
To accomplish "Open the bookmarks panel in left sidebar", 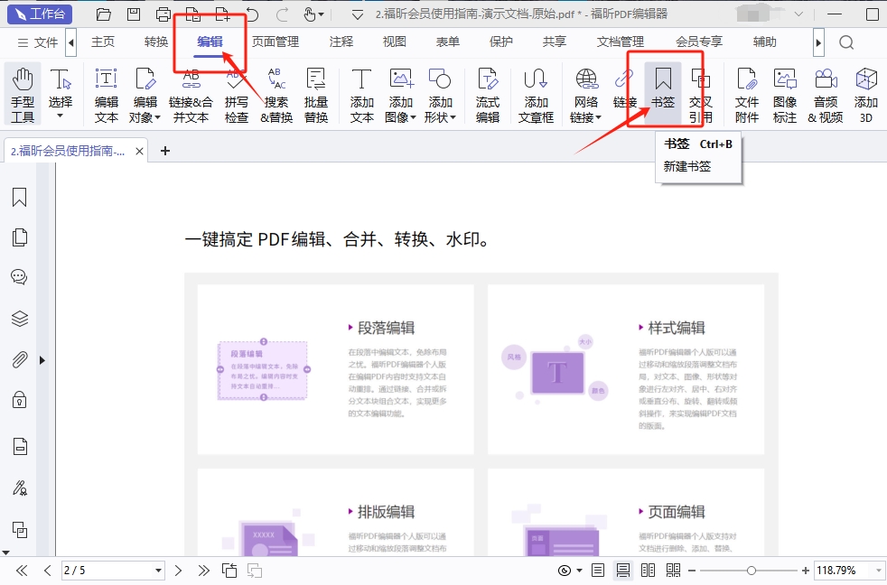I will point(19,199).
